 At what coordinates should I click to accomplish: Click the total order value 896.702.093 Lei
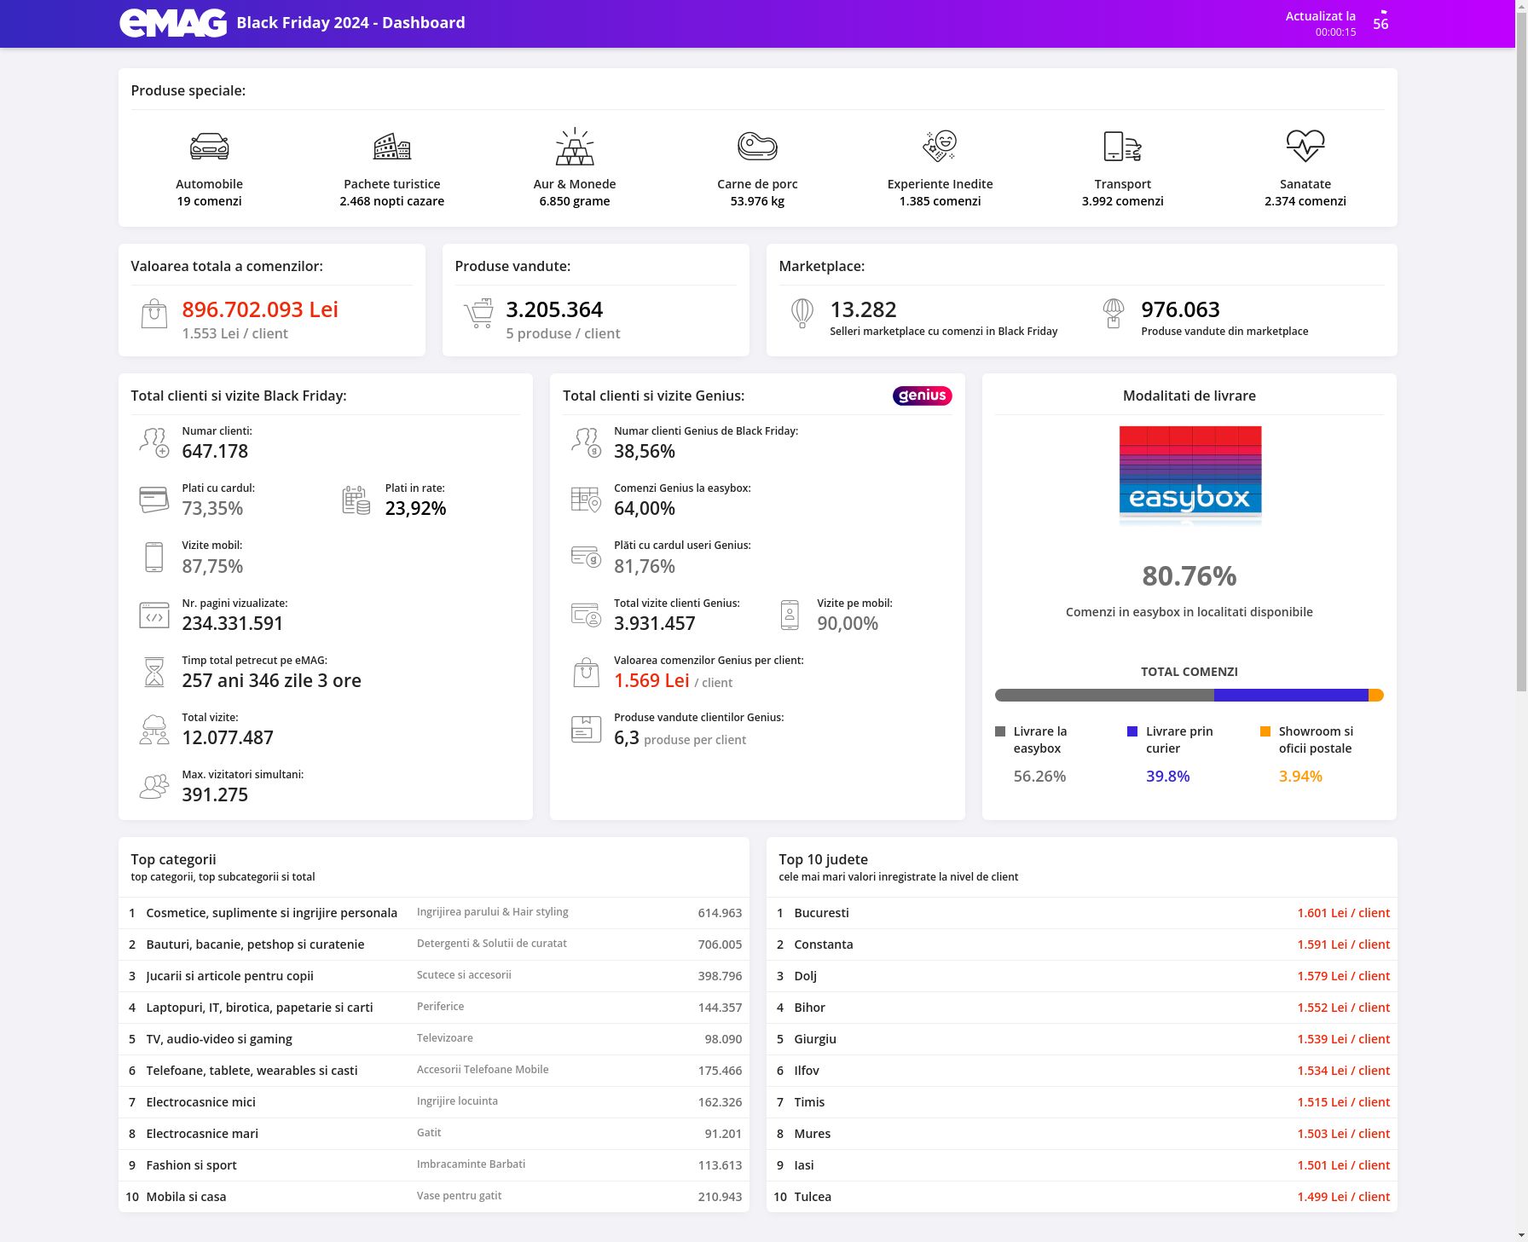tap(260, 309)
